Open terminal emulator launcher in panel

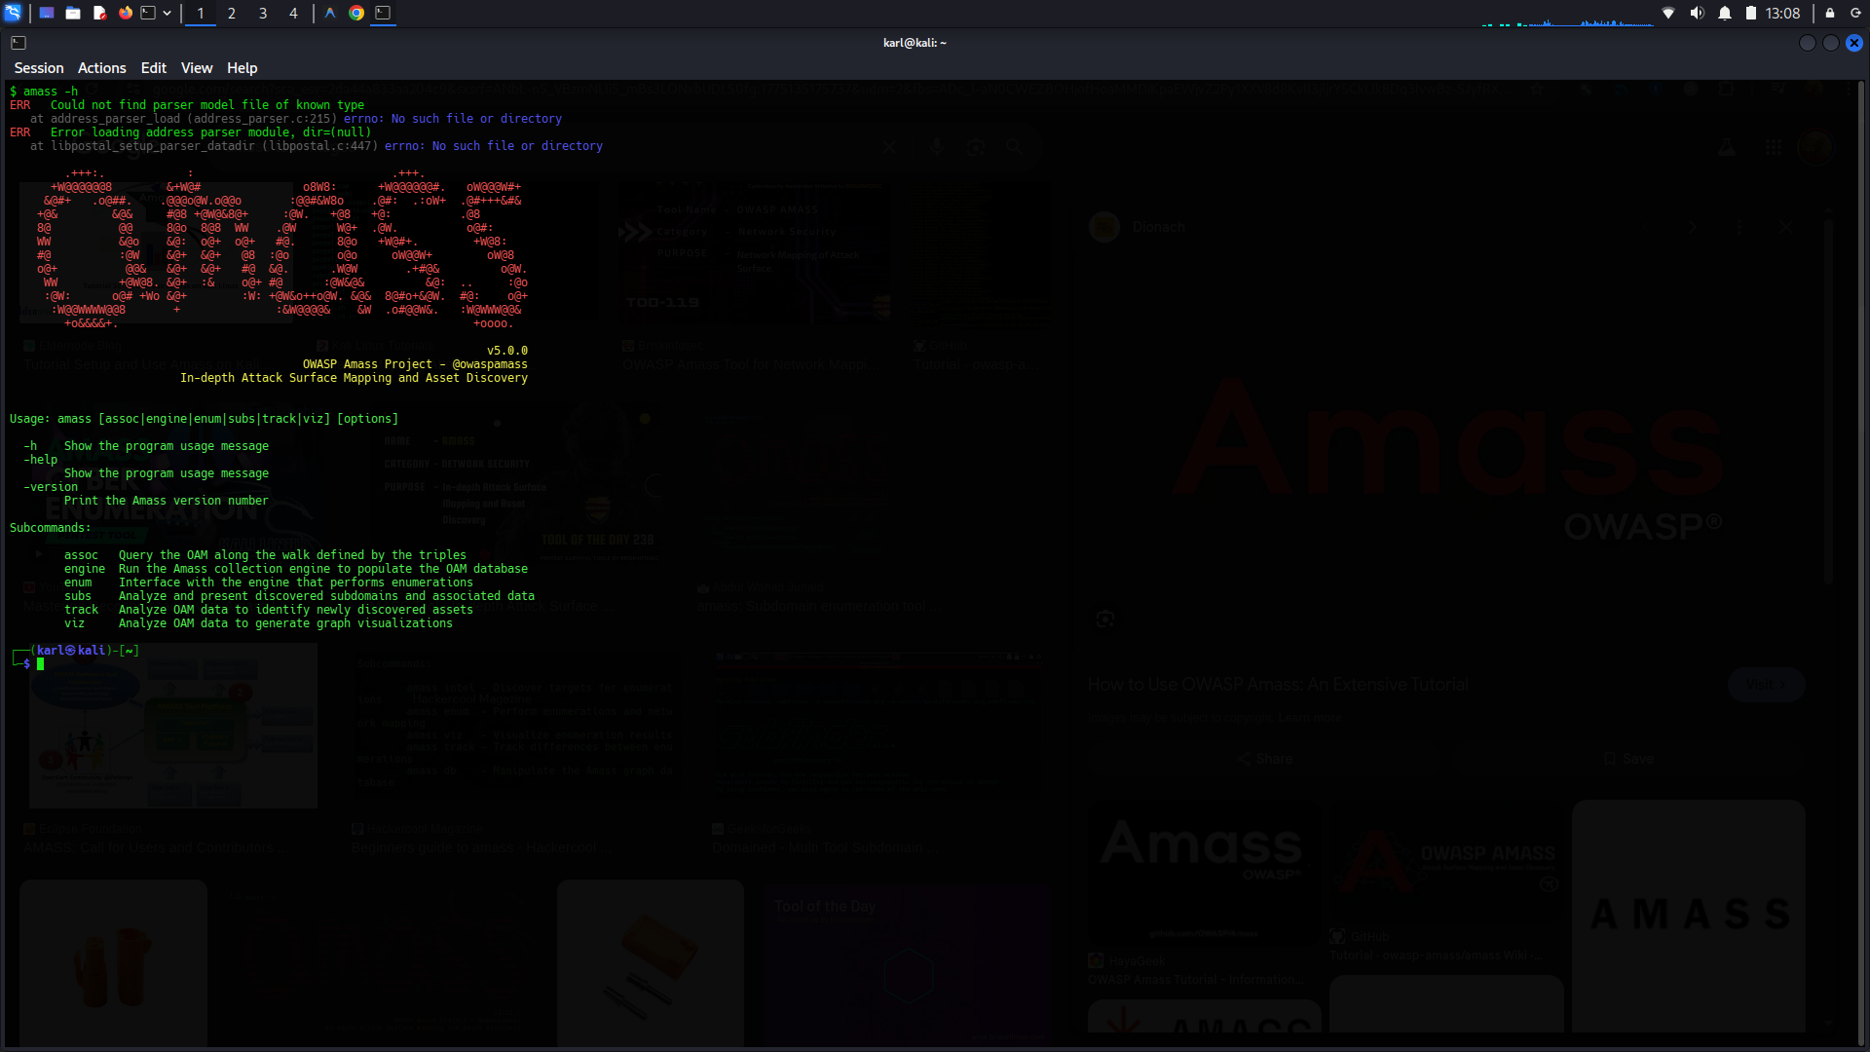149,13
